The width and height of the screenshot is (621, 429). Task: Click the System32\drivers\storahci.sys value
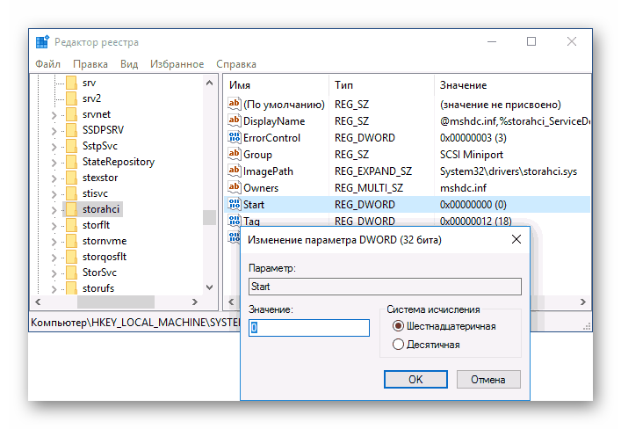pyautogui.click(x=509, y=171)
